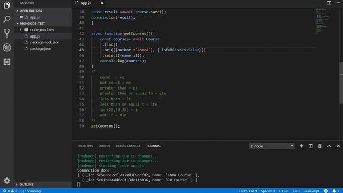This screenshot has height=193, width=343.
Task: Click 'console.log(courses);' on line 47
Action: click(123, 61)
